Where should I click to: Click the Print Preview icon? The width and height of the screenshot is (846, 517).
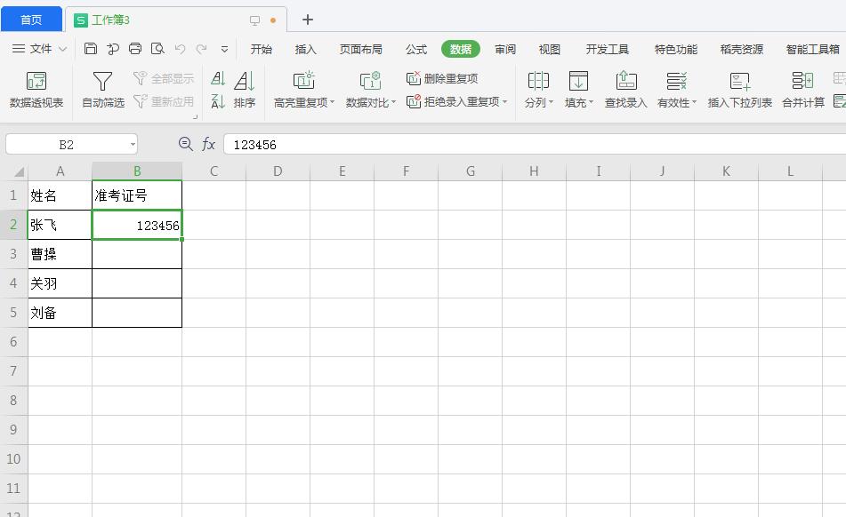tap(157, 49)
